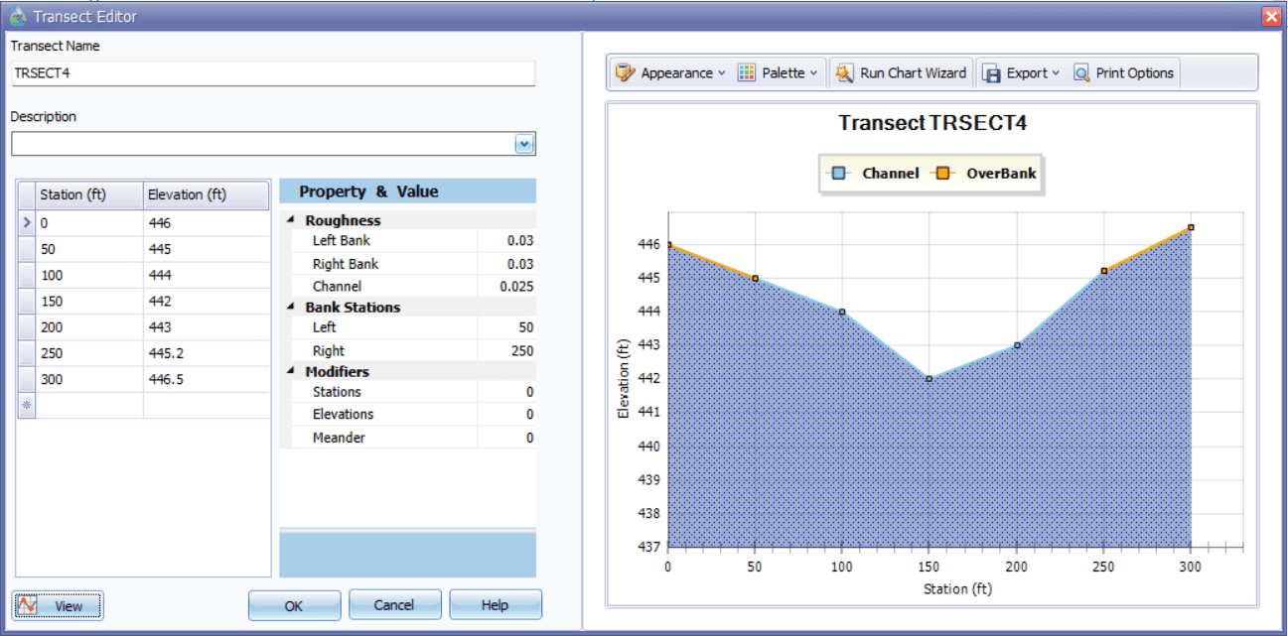
Task: Collapse the Modifiers section
Action: click(291, 370)
